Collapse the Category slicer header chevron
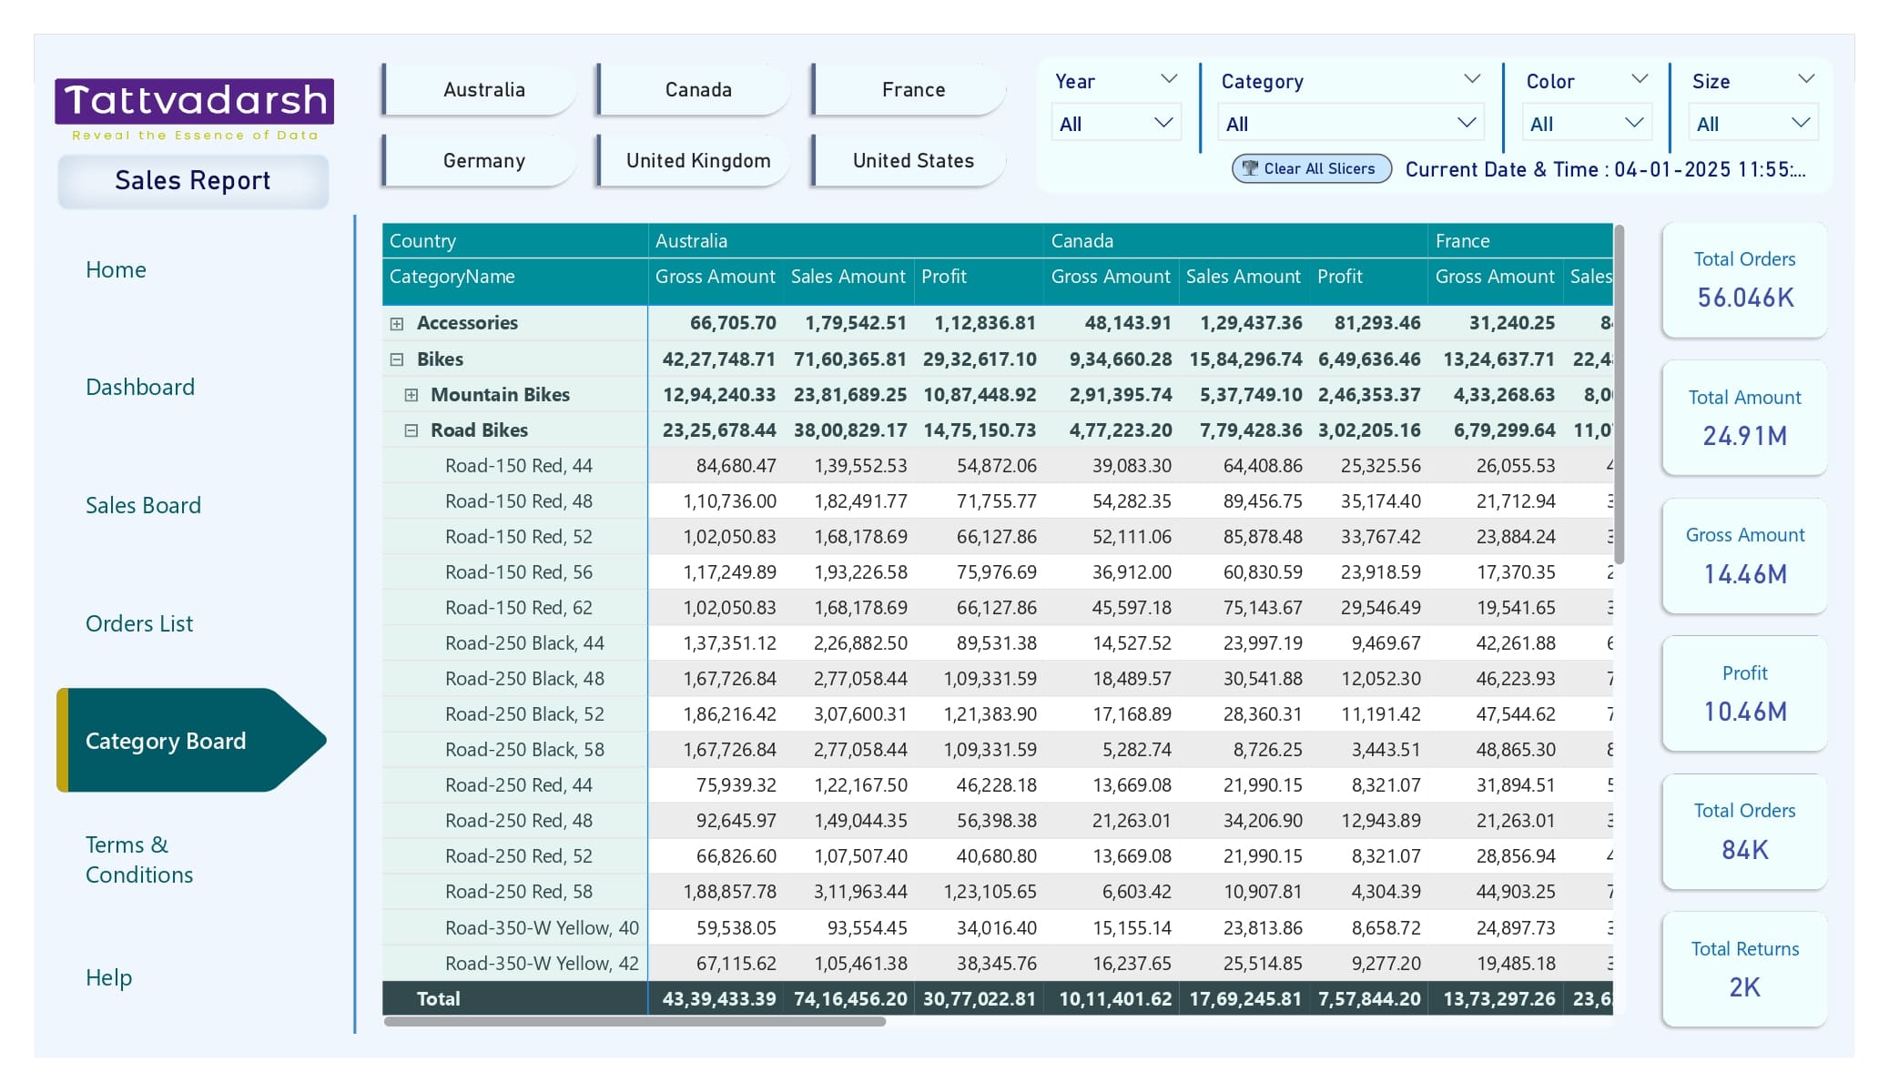The image size is (1889, 1092). pyautogui.click(x=1472, y=79)
